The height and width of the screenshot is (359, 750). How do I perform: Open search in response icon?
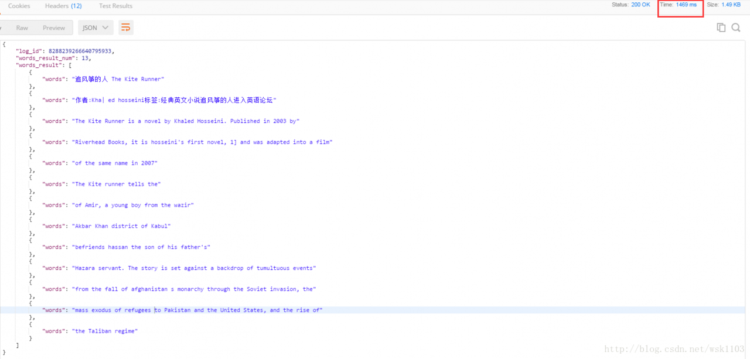click(x=736, y=28)
